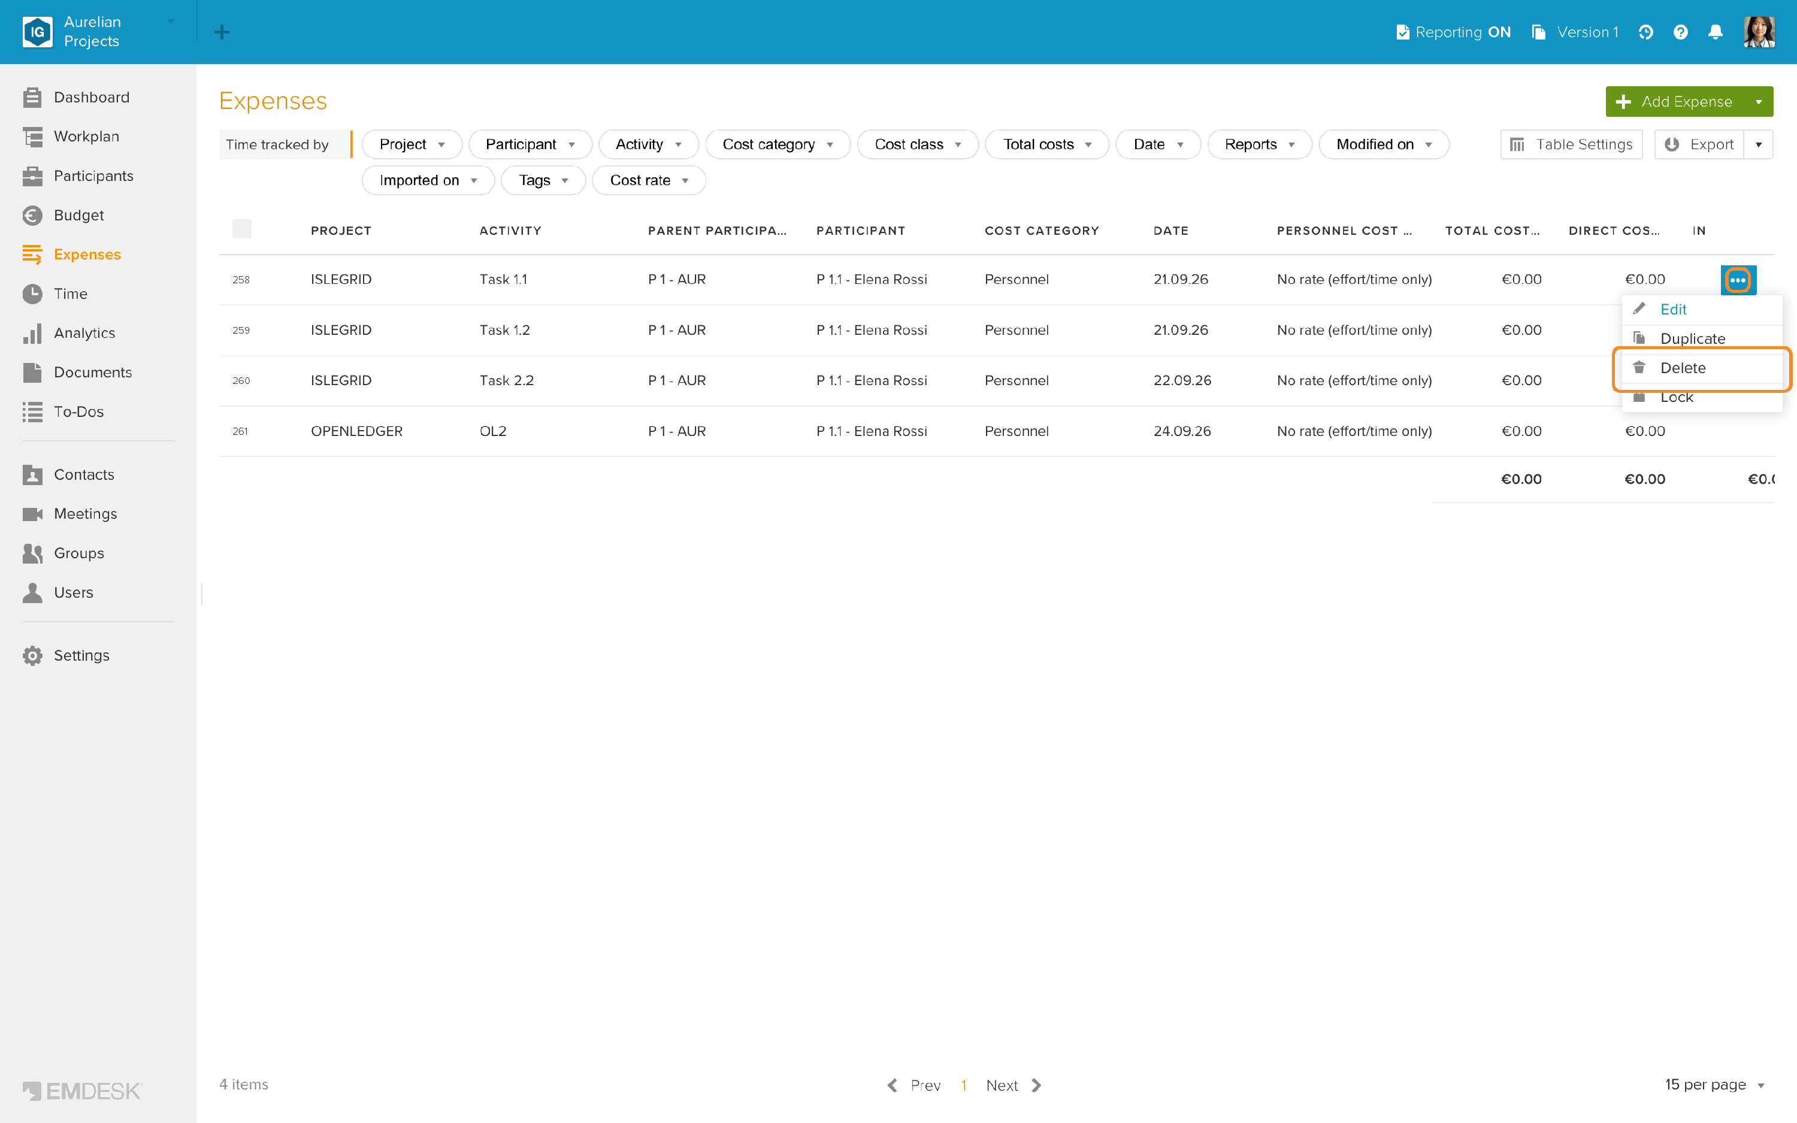Click the Add Expense button

[1675, 102]
